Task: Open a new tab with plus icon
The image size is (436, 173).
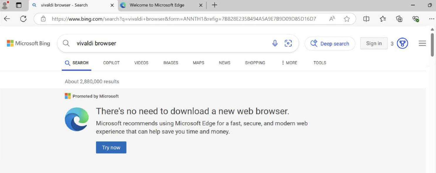Action: (x=215, y=5)
